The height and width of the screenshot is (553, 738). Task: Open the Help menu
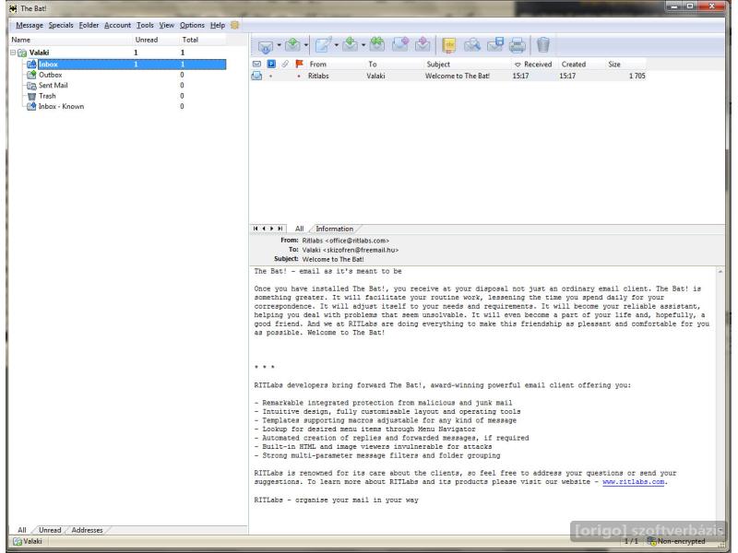pos(218,25)
